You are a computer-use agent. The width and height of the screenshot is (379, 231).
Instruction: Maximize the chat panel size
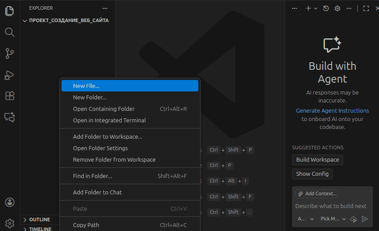[x=366, y=8]
